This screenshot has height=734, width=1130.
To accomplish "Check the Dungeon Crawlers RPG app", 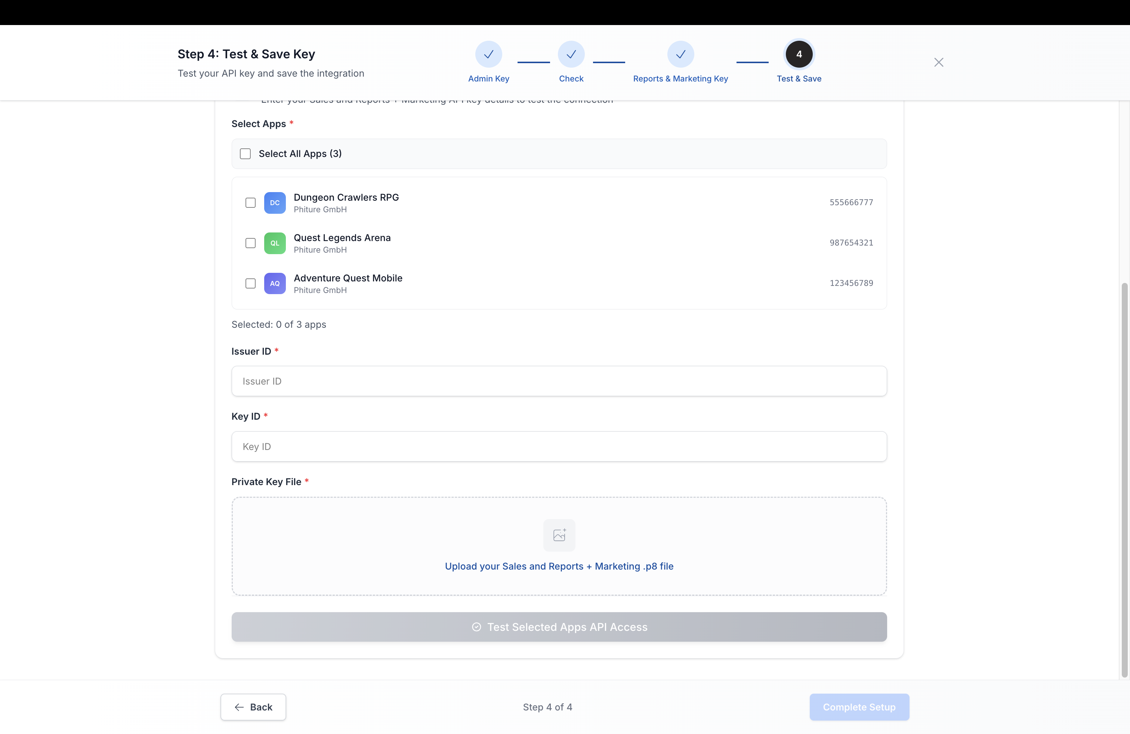I will (x=250, y=203).
